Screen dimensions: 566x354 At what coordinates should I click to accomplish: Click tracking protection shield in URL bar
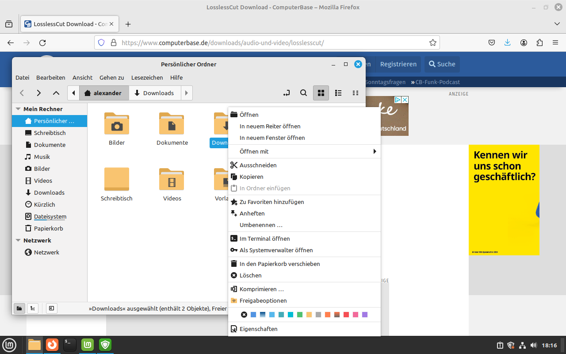(x=101, y=43)
